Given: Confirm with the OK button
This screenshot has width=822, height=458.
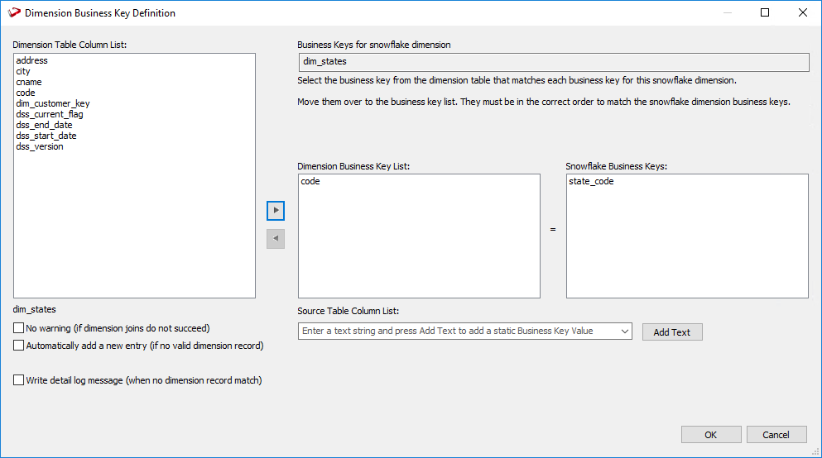Looking at the screenshot, I should pyautogui.click(x=710, y=435).
